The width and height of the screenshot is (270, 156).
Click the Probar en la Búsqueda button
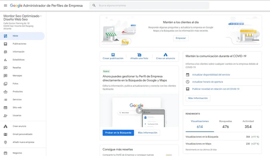coord(118,133)
